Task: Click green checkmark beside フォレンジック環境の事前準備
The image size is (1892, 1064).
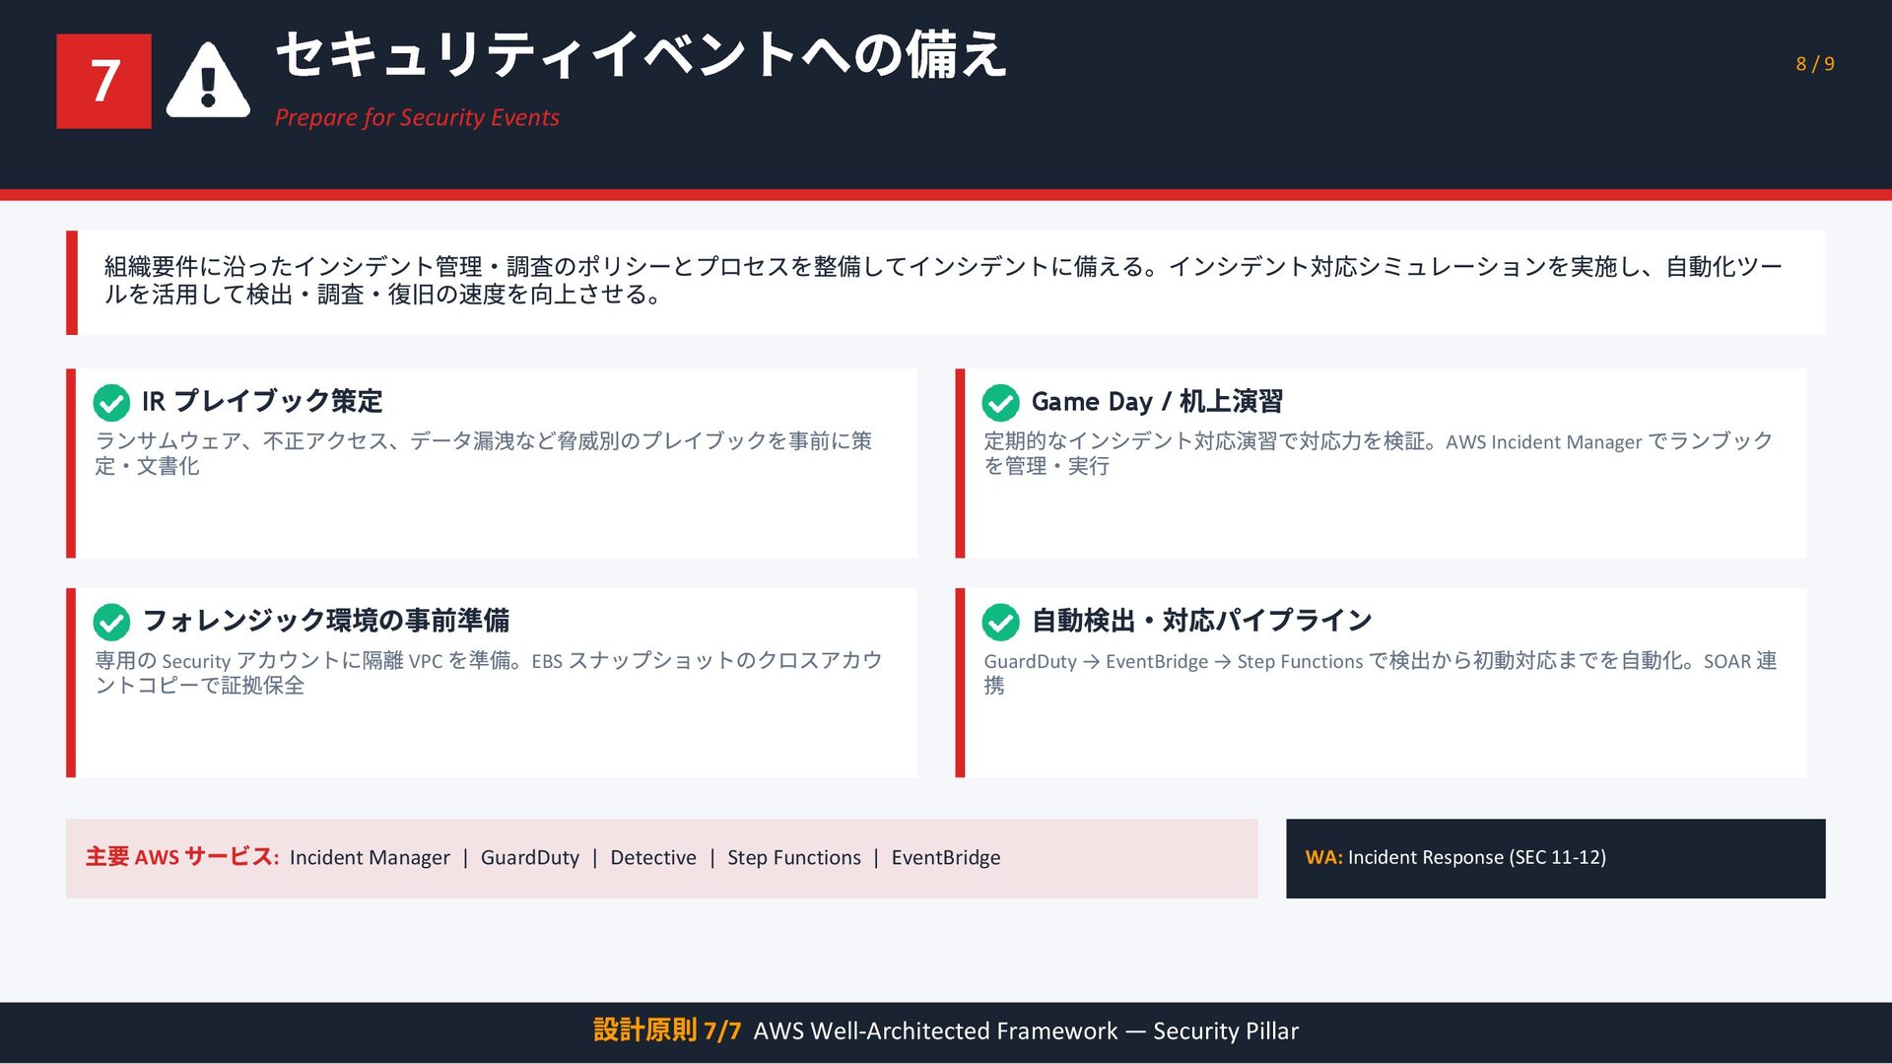Action: tap(111, 622)
